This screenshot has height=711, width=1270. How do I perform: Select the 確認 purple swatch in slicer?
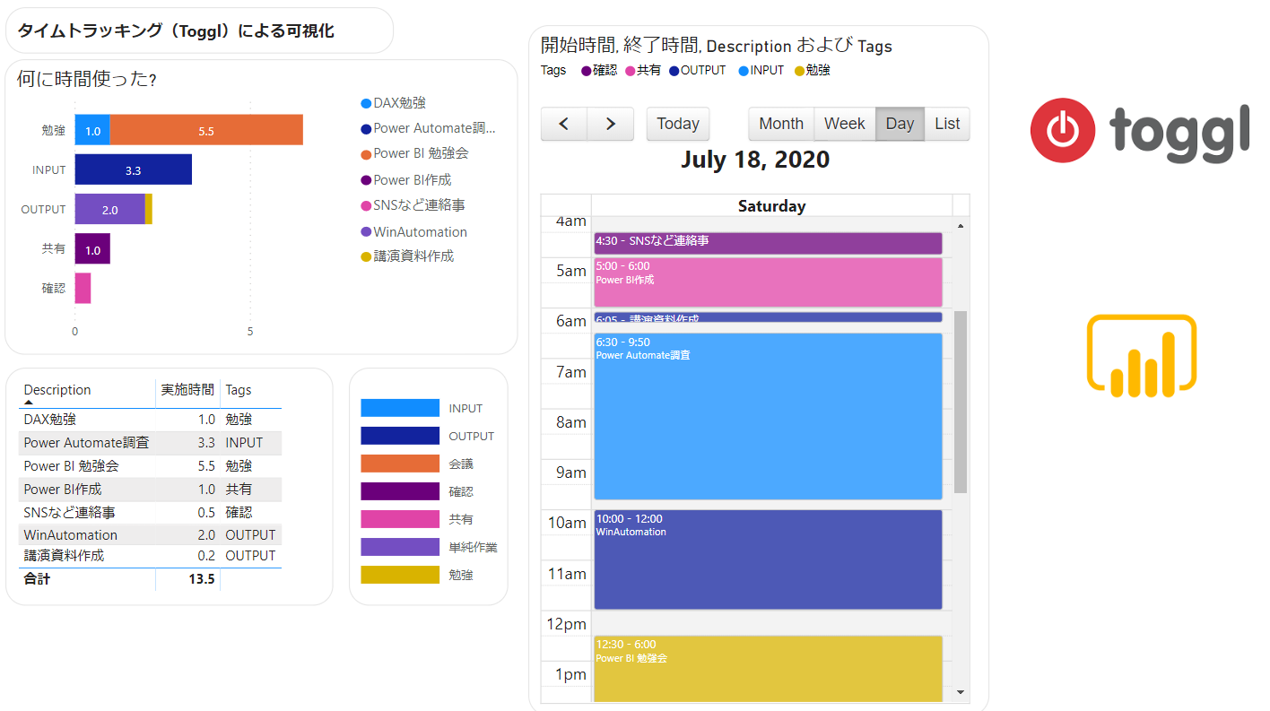(400, 491)
